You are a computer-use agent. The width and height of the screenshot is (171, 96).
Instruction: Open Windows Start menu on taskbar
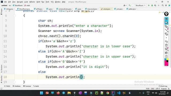[x=41, y=93]
